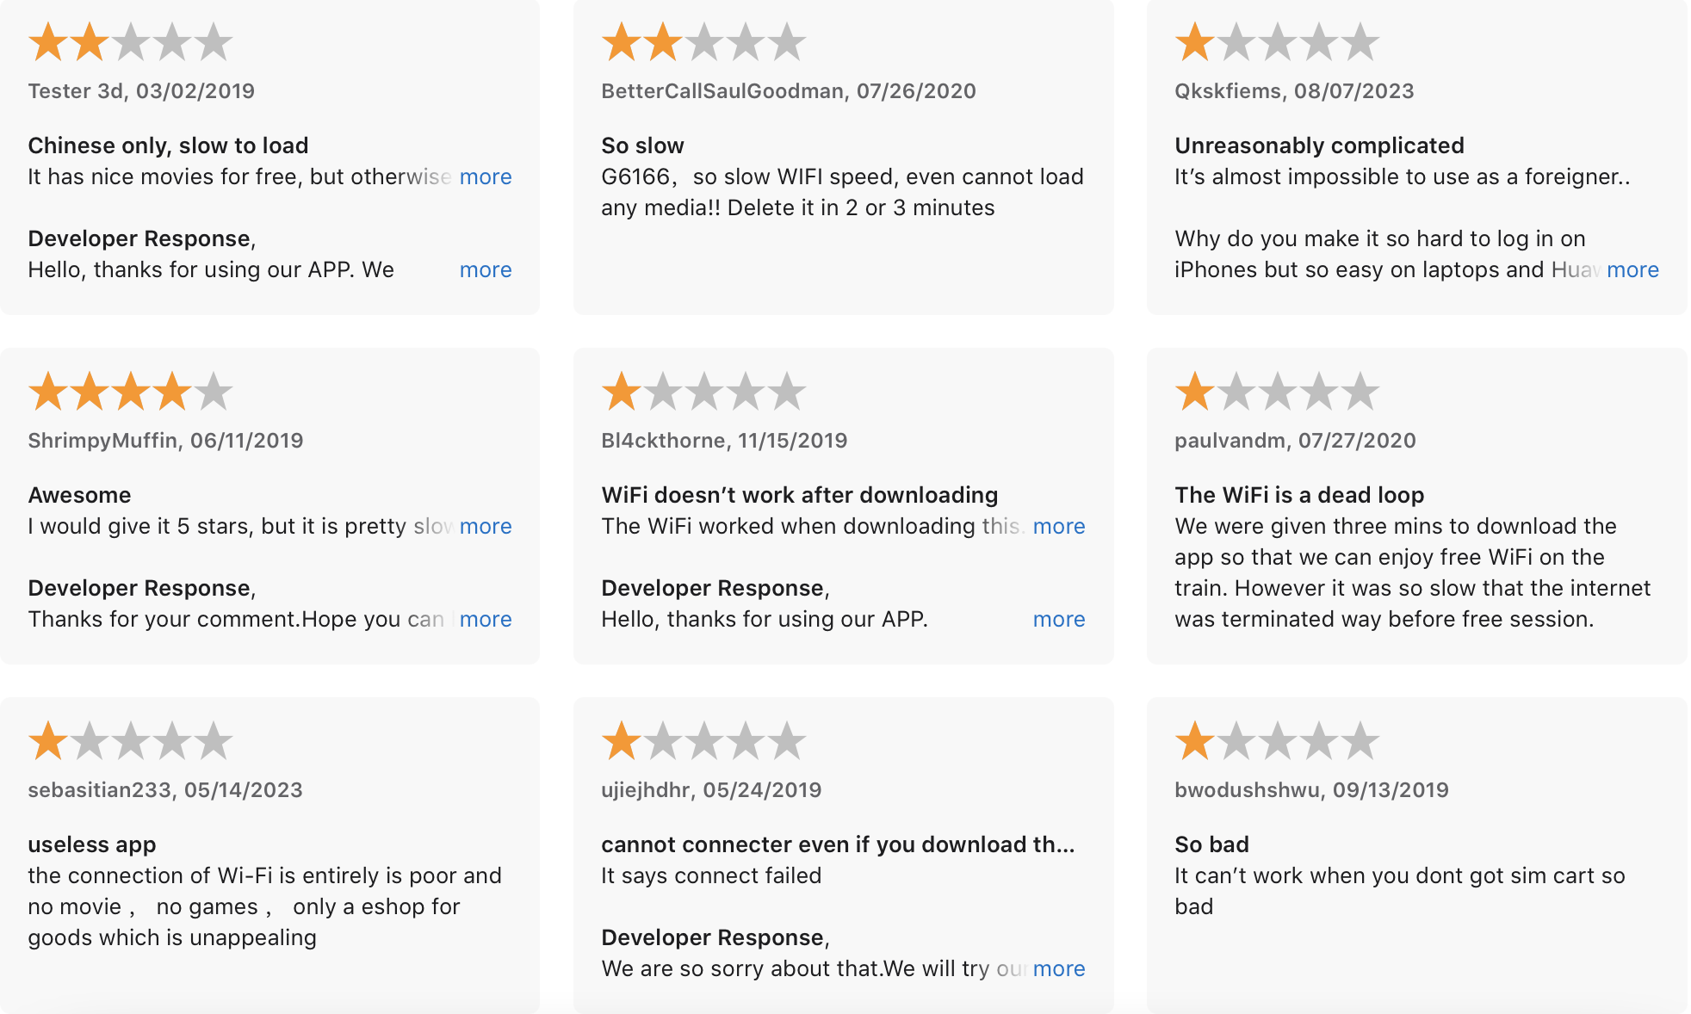Image resolution: width=1691 pixels, height=1014 pixels.
Task: Select the 'useless app' review card title
Action: coord(92,844)
